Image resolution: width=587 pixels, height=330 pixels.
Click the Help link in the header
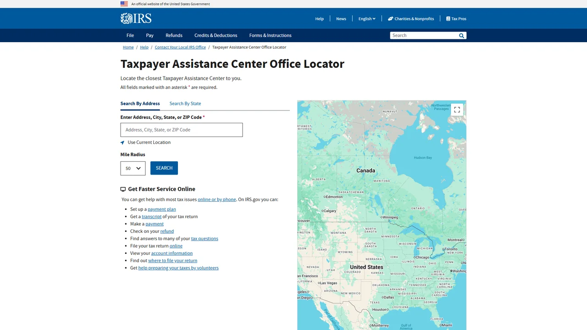point(319,19)
